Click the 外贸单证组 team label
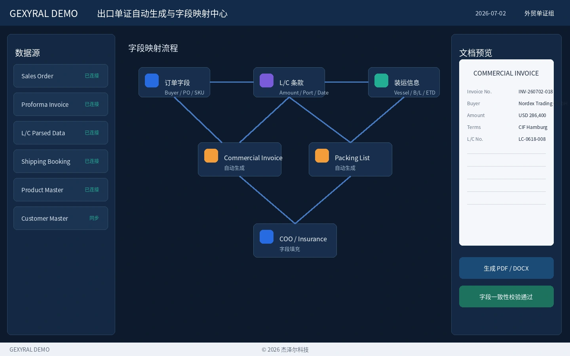This screenshot has width=570, height=356. (x=539, y=13)
